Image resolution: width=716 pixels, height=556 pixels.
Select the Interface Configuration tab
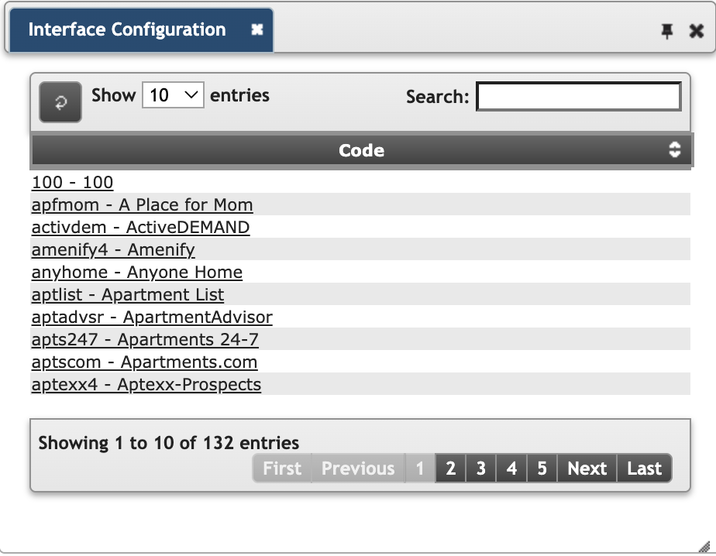(x=127, y=30)
